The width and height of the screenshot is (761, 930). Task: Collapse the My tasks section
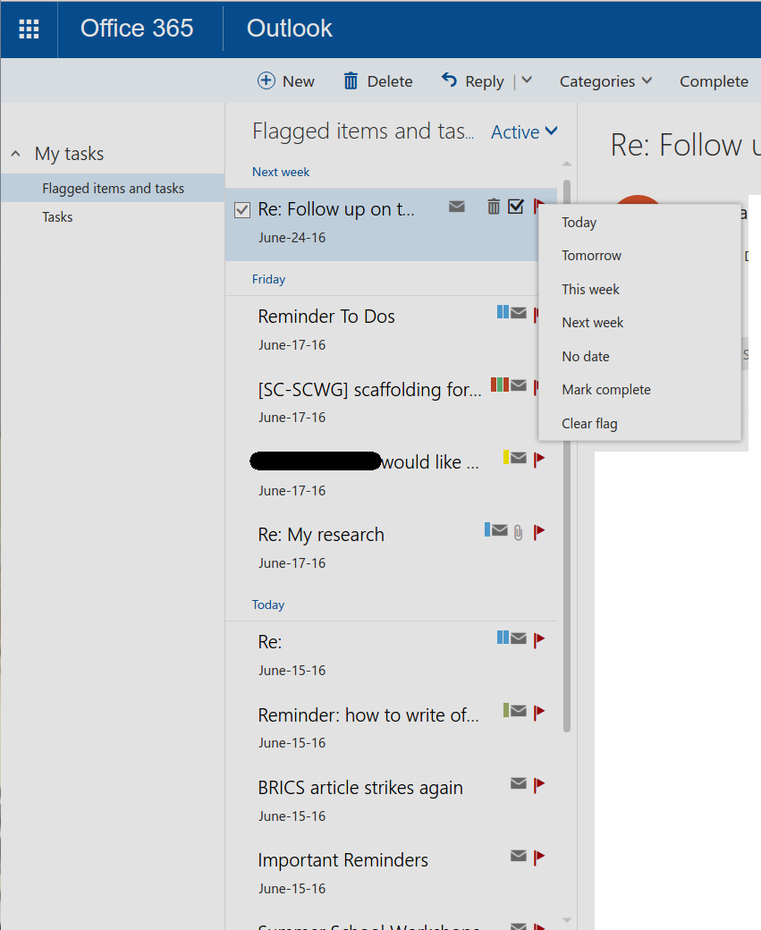(16, 154)
